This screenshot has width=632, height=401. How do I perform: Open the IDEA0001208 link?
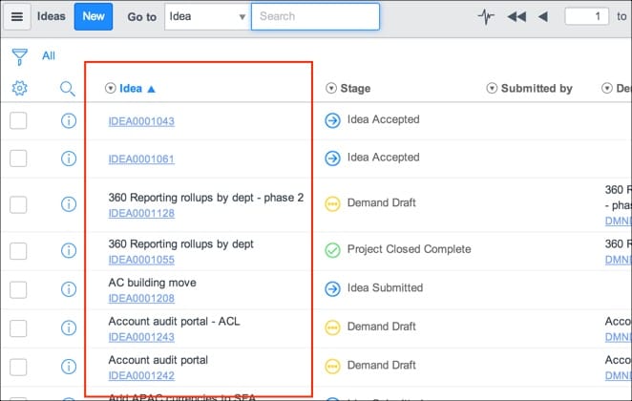point(141,298)
